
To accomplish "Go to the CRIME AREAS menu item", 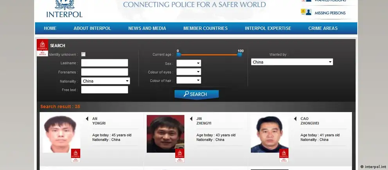I will pyautogui.click(x=323, y=28).
